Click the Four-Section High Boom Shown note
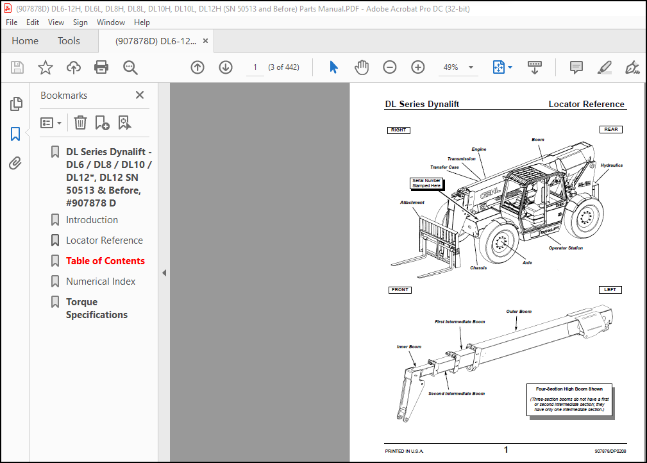This screenshot has width=647, height=463. click(x=569, y=400)
